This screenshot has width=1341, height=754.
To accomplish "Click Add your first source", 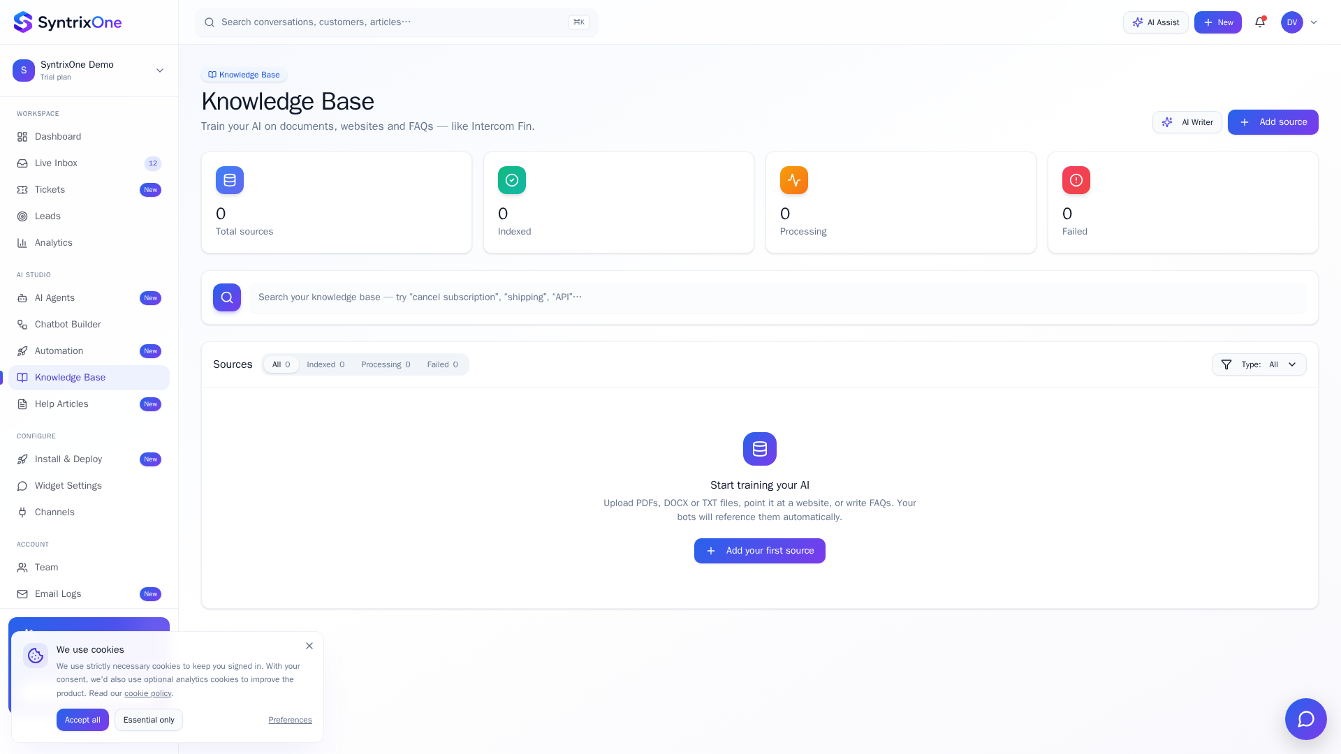I will coord(760,551).
